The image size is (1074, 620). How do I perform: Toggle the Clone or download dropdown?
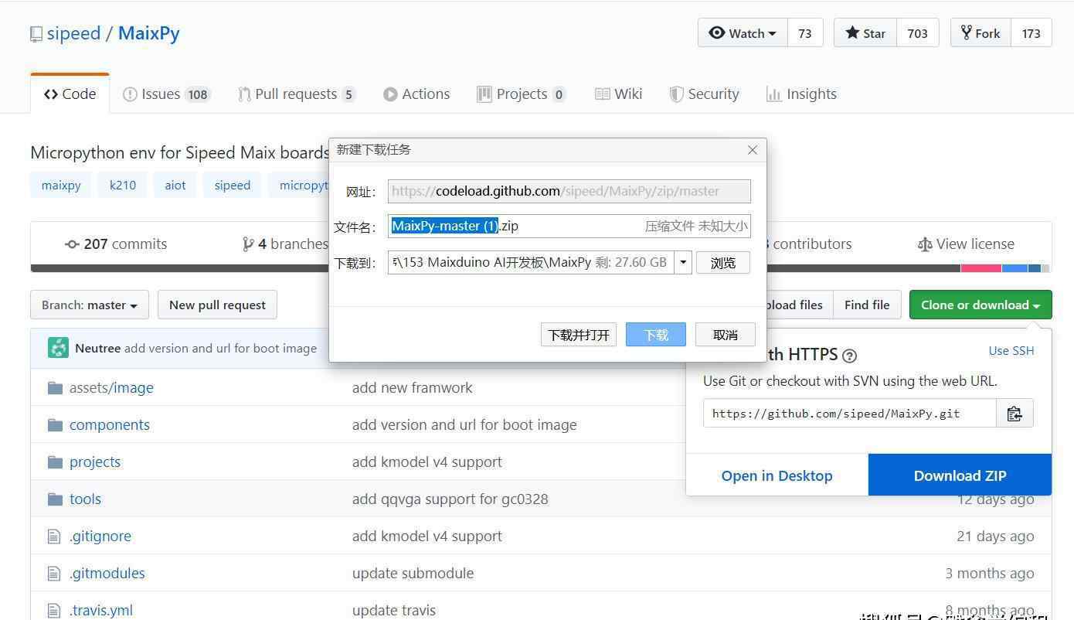pos(981,305)
